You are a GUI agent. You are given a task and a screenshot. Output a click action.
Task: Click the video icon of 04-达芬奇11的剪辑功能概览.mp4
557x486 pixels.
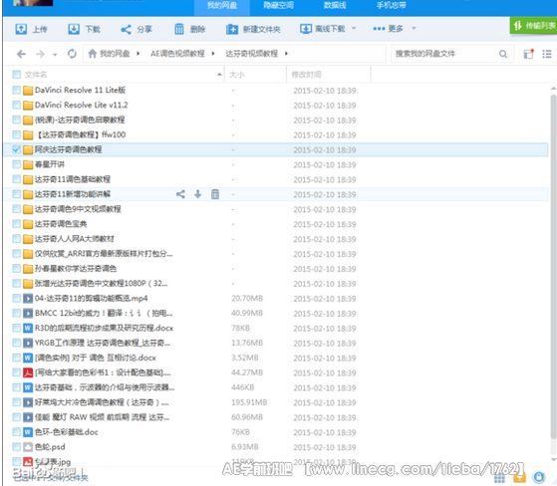28,298
